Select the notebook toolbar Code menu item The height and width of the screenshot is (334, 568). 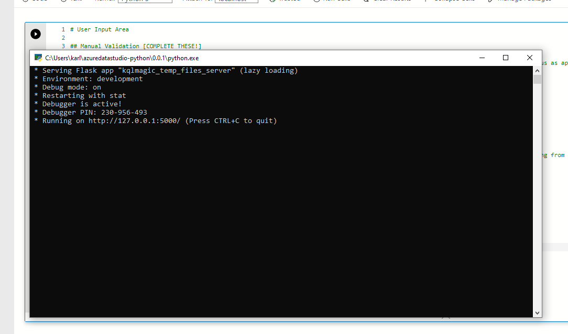click(x=34, y=1)
